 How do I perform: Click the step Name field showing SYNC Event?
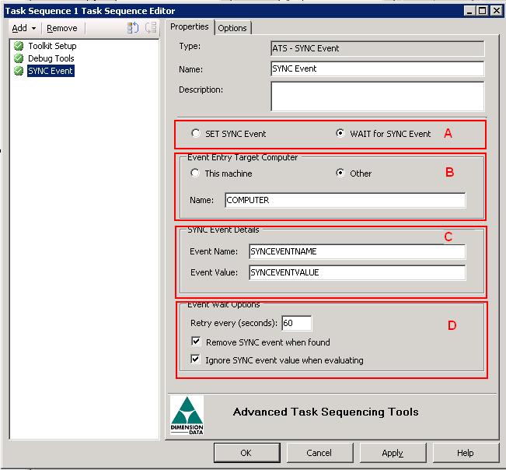tap(377, 68)
